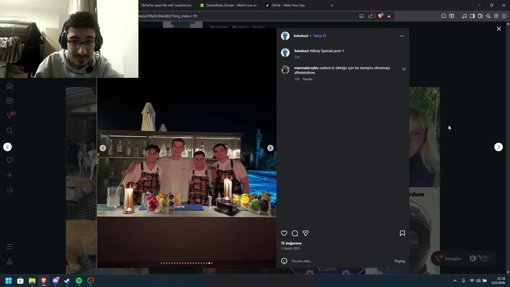Click the install/cast screen icon in the address bar

pos(361,16)
